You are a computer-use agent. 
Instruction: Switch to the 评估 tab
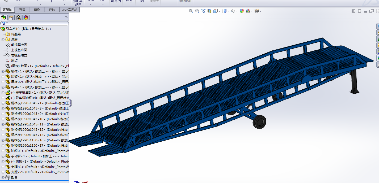(x=52, y=10)
